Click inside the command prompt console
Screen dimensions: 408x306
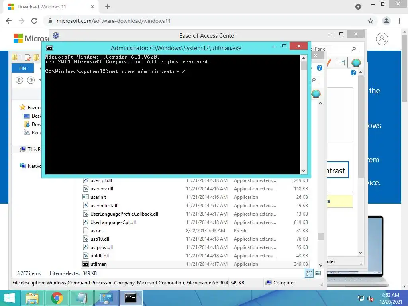pyautogui.click(x=173, y=114)
